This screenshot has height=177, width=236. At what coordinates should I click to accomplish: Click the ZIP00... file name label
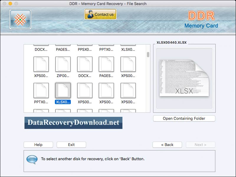click(x=63, y=76)
